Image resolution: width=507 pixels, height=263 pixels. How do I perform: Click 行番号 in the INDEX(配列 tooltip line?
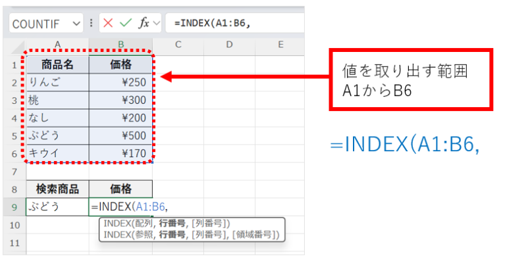pyautogui.click(x=172, y=224)
